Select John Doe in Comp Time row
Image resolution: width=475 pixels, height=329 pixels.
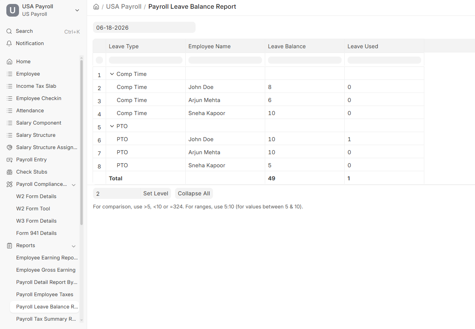tap(201, 87)
